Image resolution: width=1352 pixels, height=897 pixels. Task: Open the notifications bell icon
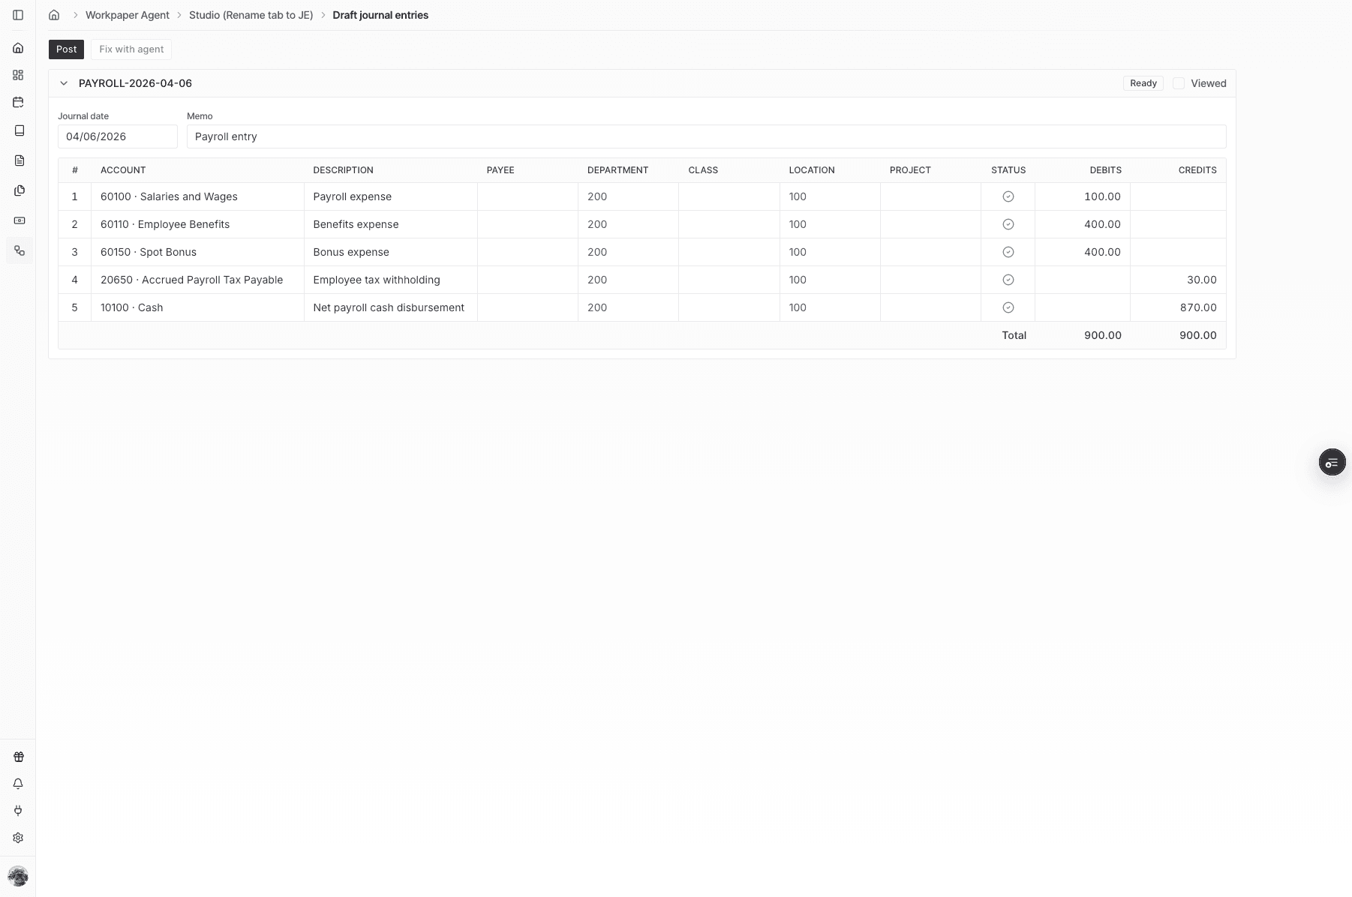[18, 784]
